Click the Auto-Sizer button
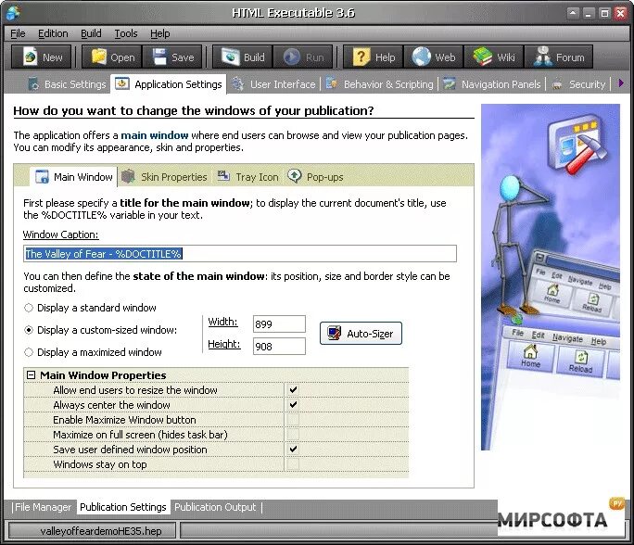 pyautogui.click(x=361, y=333)
